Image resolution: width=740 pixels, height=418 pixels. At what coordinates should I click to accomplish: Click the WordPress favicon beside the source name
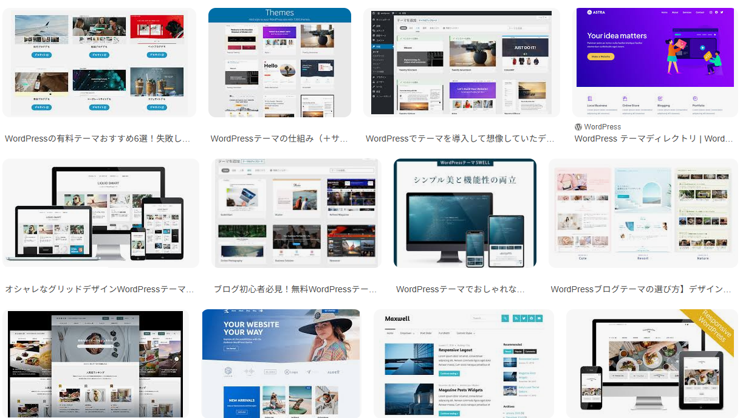tap(578, 127)
